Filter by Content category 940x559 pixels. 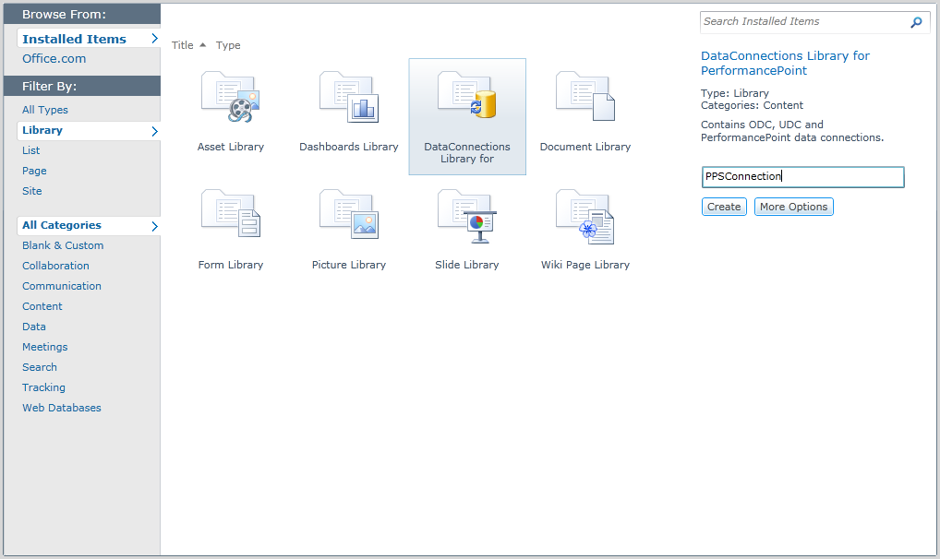point(42,307)
